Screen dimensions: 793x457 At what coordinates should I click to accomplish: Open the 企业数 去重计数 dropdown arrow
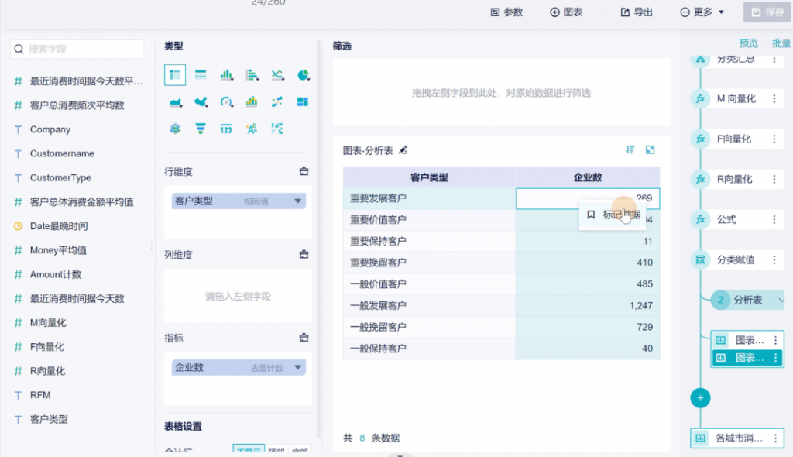pos(297,368)
